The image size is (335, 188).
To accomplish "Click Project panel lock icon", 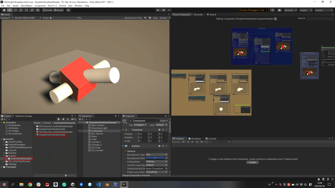I will (x=72, y=116).
